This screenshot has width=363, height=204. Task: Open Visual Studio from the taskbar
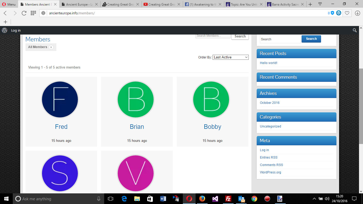pyautogui.click(x=215, y=199)
